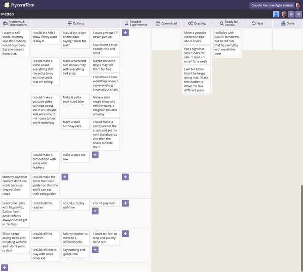This screenshot has height=272, width=303.
Task: Click the blue user profile icon
Action: 276,14
